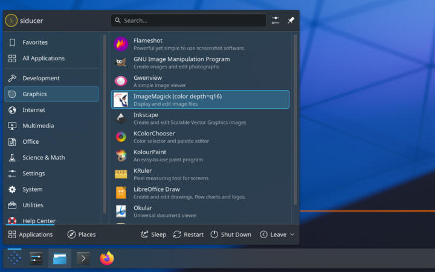Viewport: 435px width, 272px height.
Task: Open the terminal from taskbar
Action: tap(83, 259)
